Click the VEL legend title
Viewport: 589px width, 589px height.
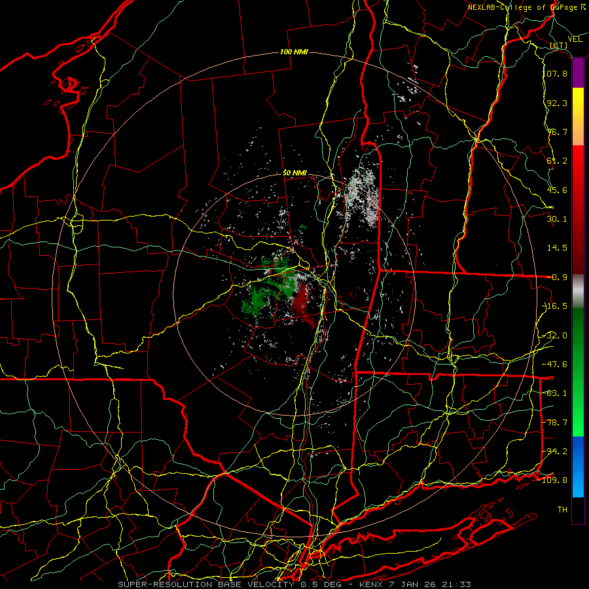pyautogui.click(x=575, y=39)
